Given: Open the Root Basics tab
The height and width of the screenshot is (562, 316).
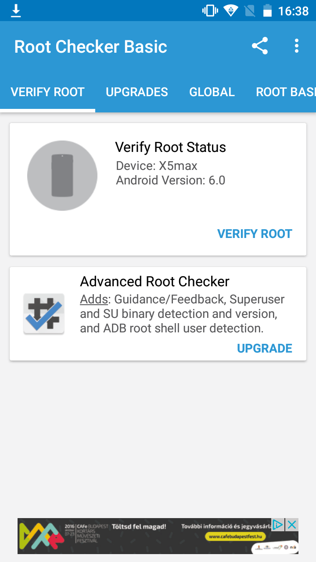Looking at the screenshot, I should 285,92.
